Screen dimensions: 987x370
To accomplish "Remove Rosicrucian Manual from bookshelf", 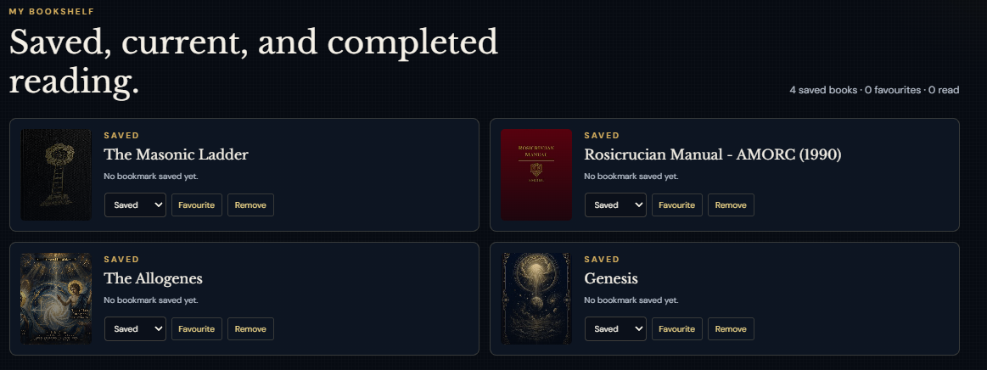I will click(x=731, y=205).
